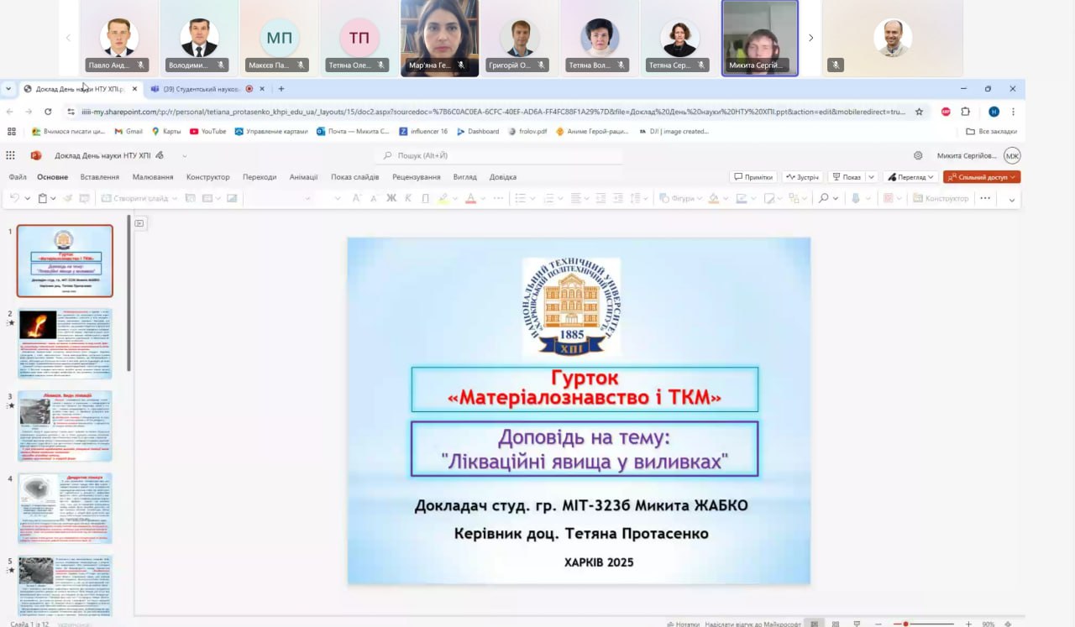Open Chrome three-dot menu
The image size is (1075, 627).
tap(1014, 111)
